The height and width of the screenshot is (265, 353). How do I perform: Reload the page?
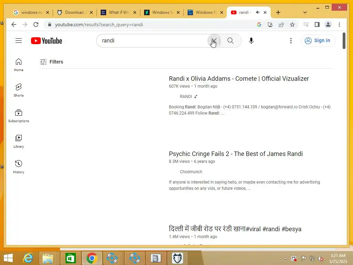pyautogui.click(x=36, y=24)
